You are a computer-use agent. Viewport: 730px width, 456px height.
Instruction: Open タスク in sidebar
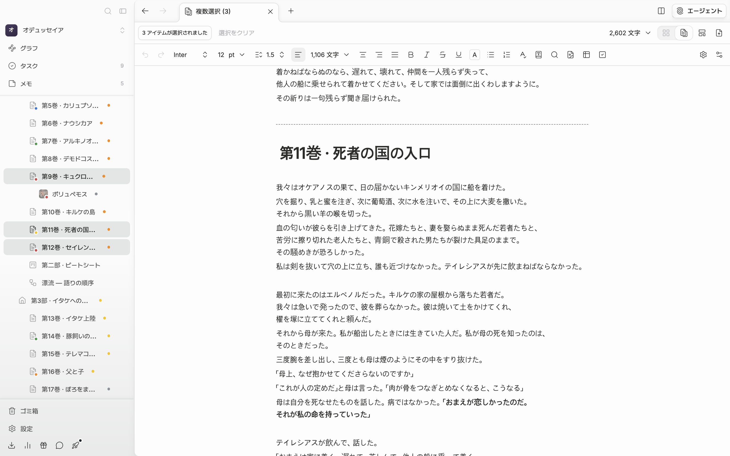pos(67,66)
